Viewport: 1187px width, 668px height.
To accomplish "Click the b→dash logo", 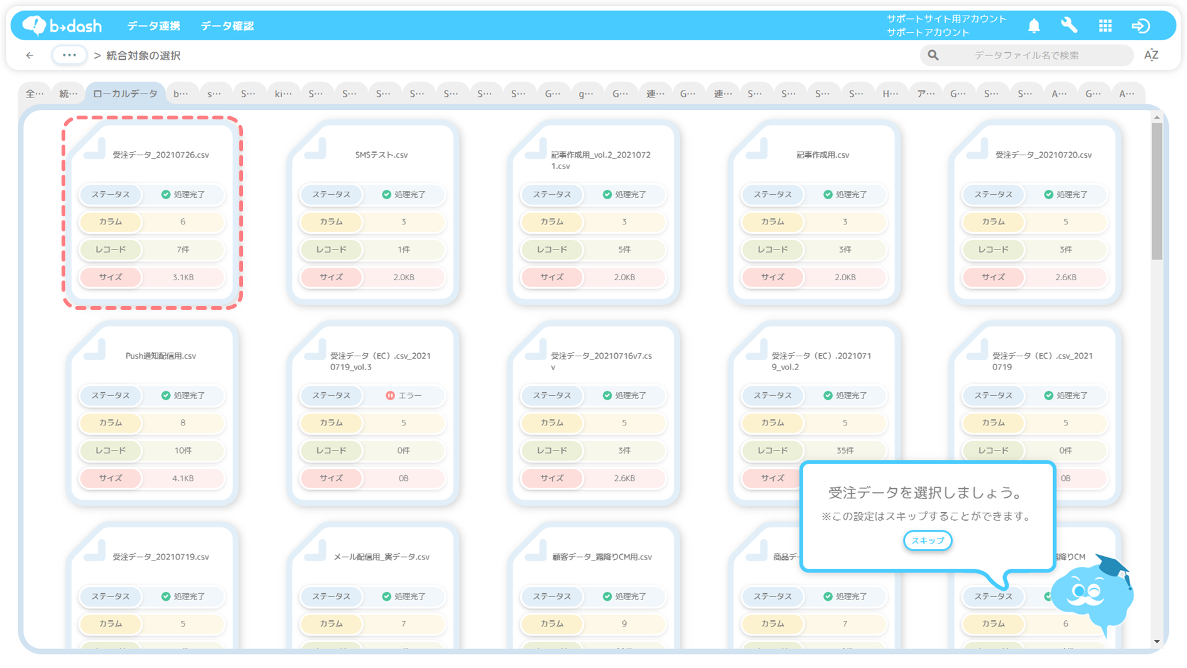I will click(62, 26).
